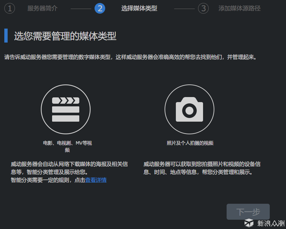286x229 pixels.
Task: Click the 照片及个人拍摄的视频 label
Action: [190, 143]
